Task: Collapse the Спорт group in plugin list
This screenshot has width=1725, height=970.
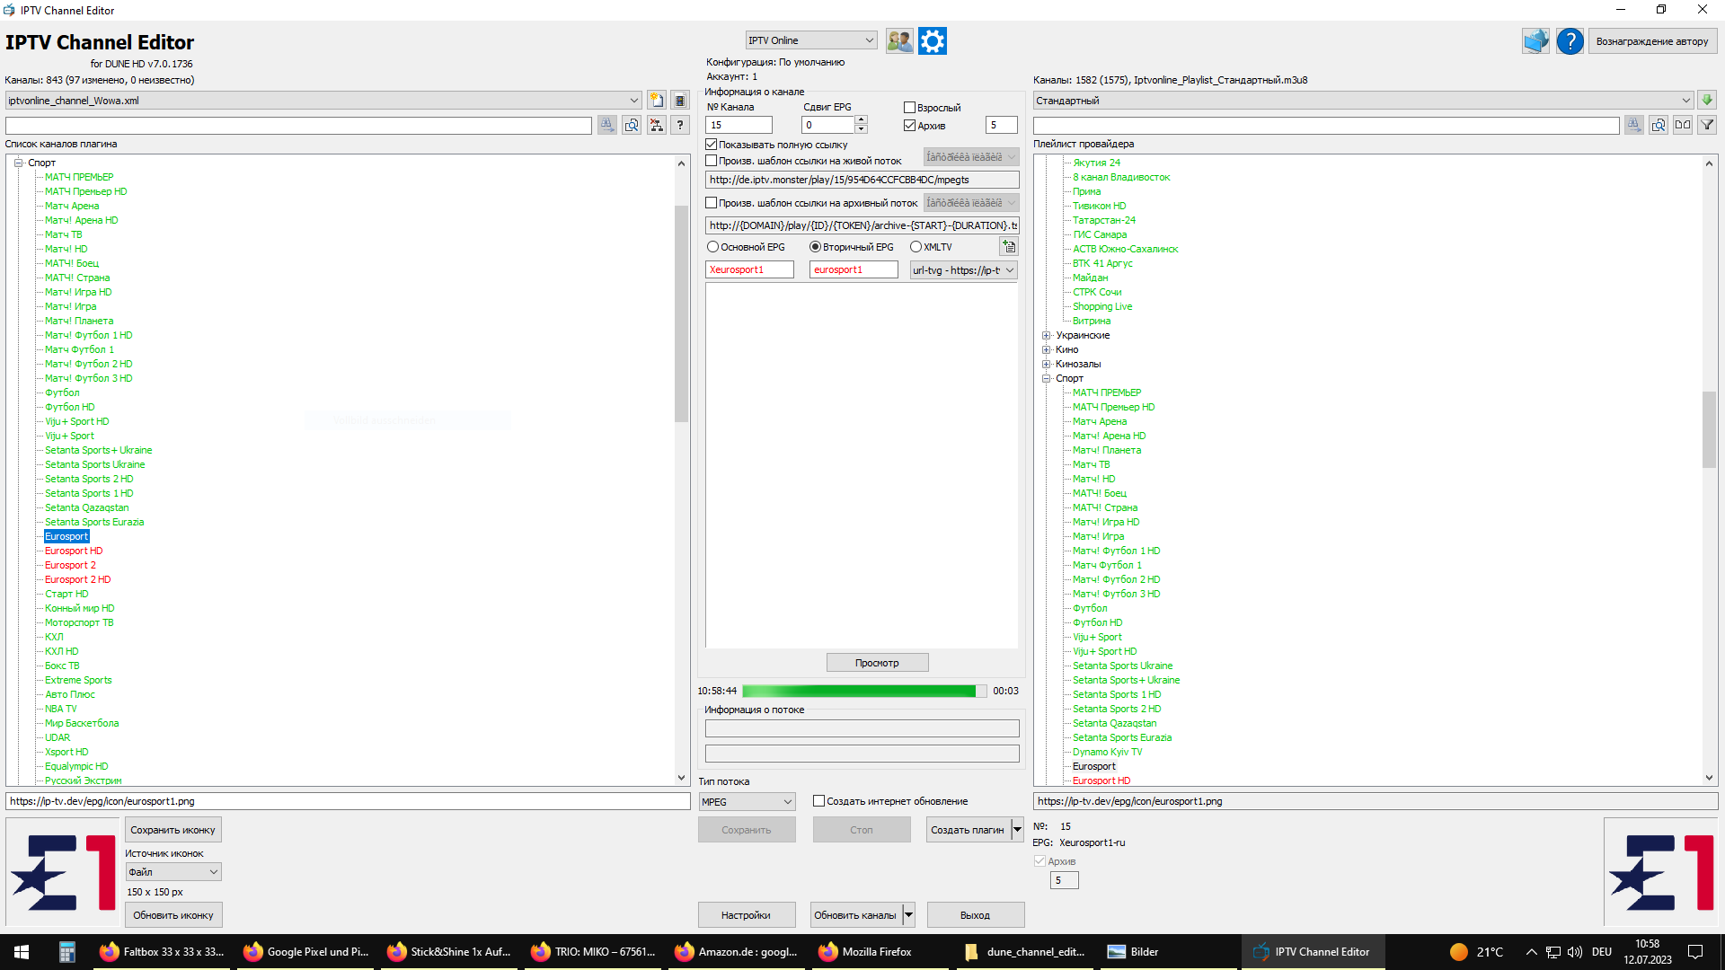Action: coord(18,163)
